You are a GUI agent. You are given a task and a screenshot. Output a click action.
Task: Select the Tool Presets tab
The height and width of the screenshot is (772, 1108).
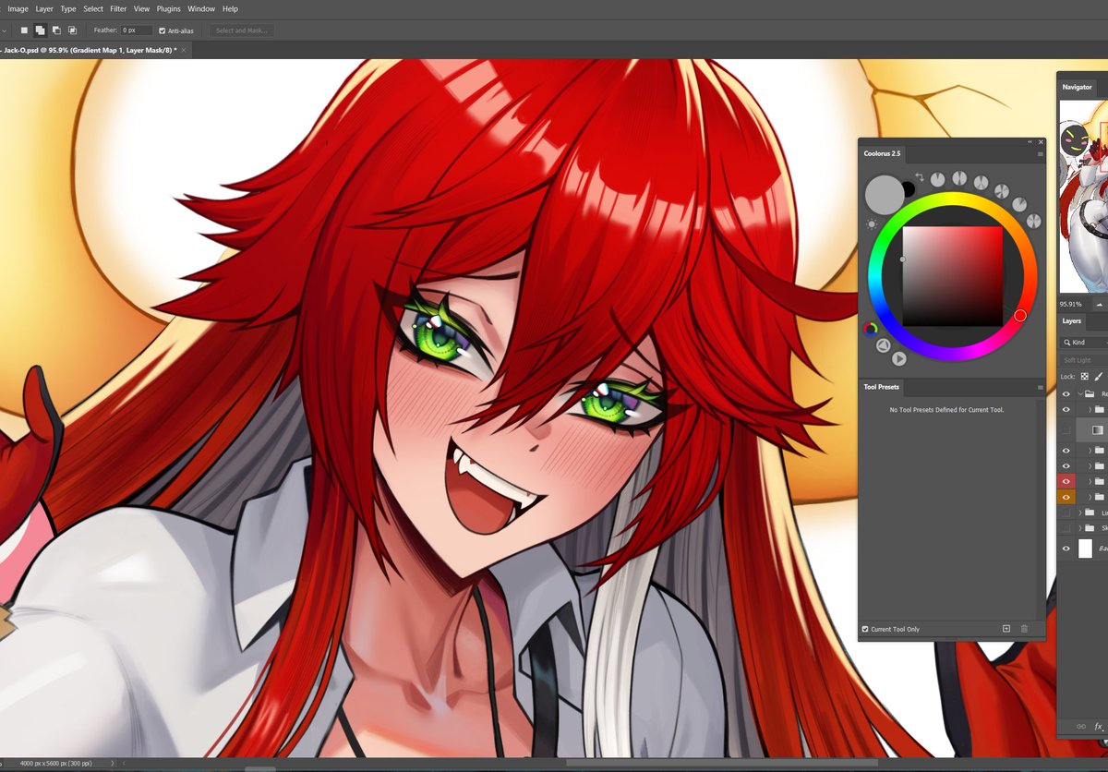point(882,387)
